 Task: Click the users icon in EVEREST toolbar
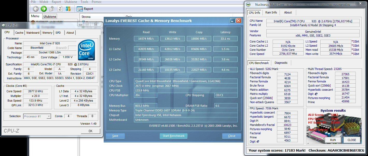tap(68, 9)
